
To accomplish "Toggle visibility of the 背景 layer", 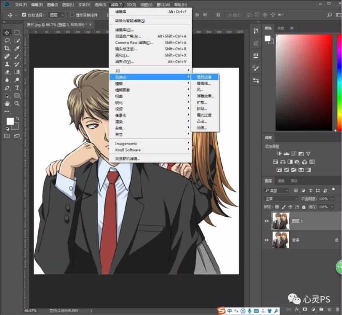I will [267, 240].
